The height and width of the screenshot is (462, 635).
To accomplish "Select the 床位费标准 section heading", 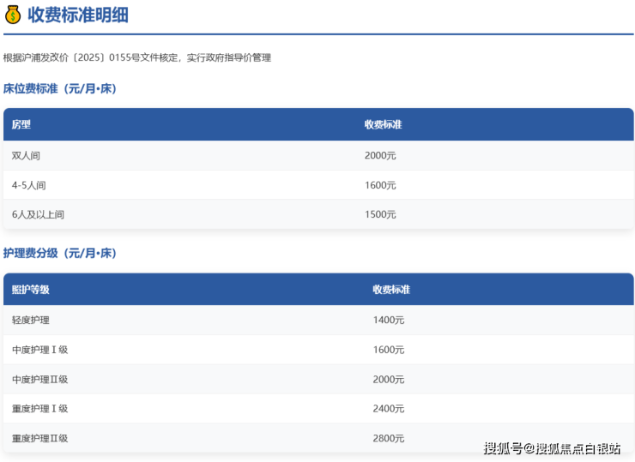I will [x=59, y=88].
